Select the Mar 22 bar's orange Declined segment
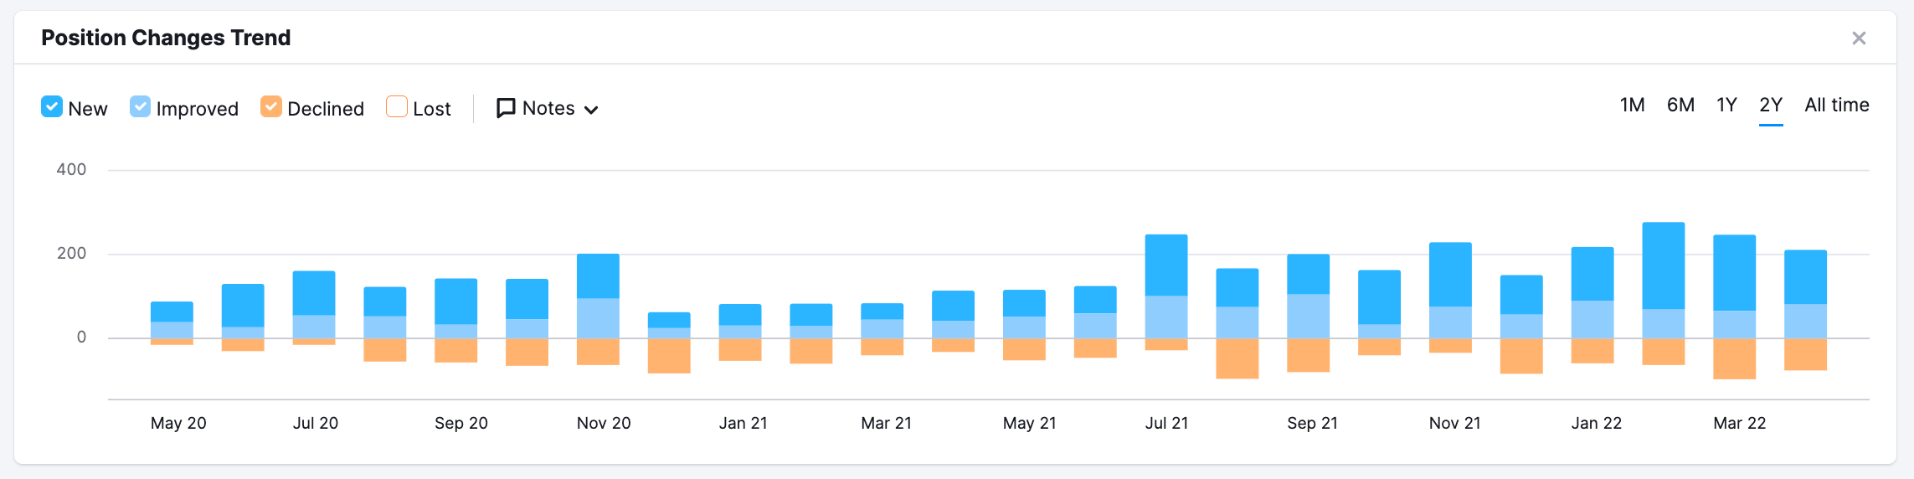The image size is (1914, 479). [1735, 358]
